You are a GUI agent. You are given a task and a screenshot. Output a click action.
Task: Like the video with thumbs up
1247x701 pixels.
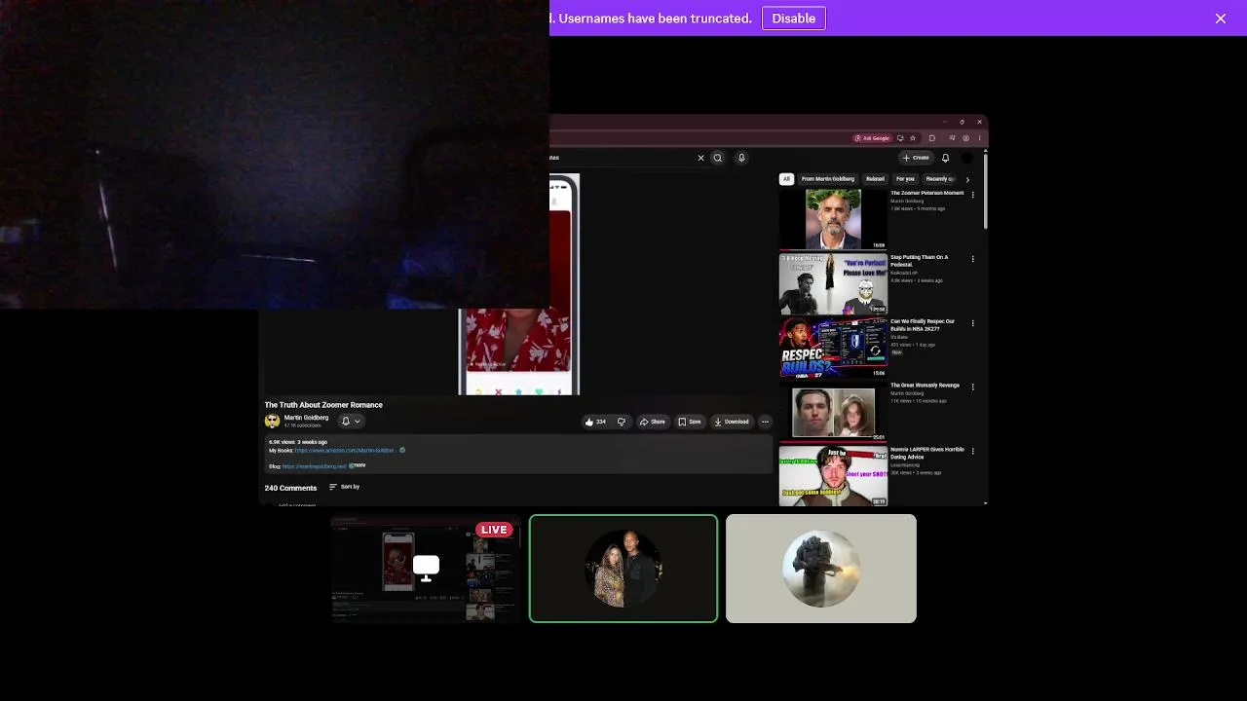point(594,422)
